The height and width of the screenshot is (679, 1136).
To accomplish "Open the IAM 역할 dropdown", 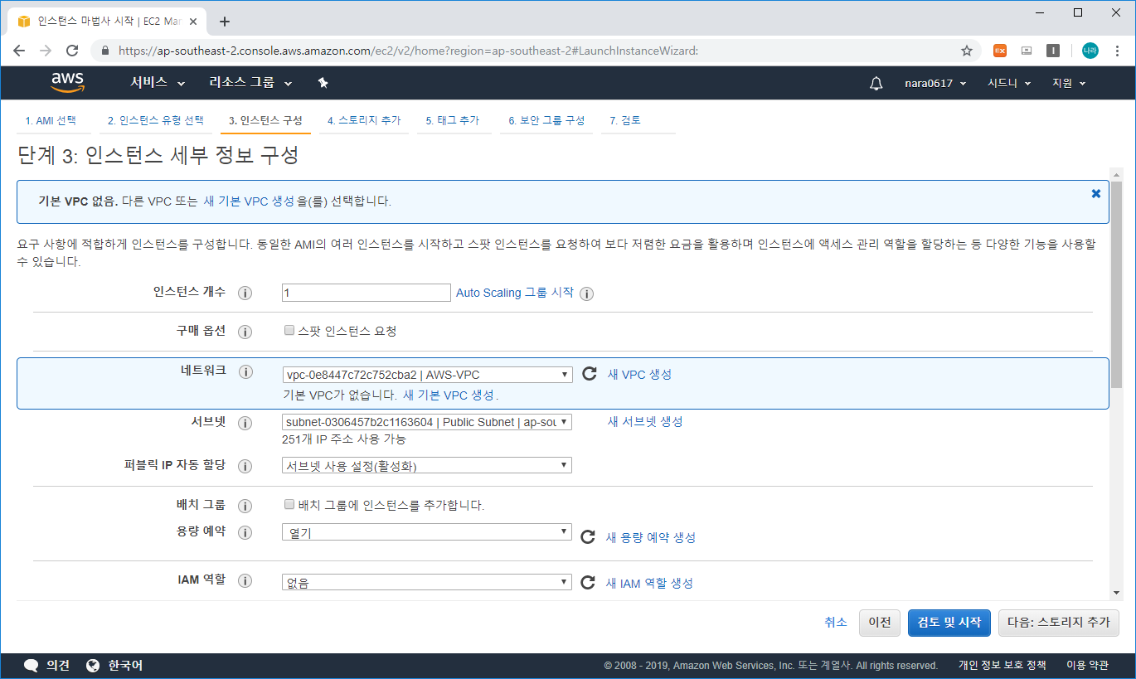I will click(427, 582).
